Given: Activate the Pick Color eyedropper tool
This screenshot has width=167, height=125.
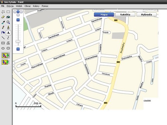Looking at the screenshot, I should pyautogui.click(x=3, y=22).
